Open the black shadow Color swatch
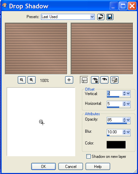This screenshot has height=174, width=138. [116, 145]
